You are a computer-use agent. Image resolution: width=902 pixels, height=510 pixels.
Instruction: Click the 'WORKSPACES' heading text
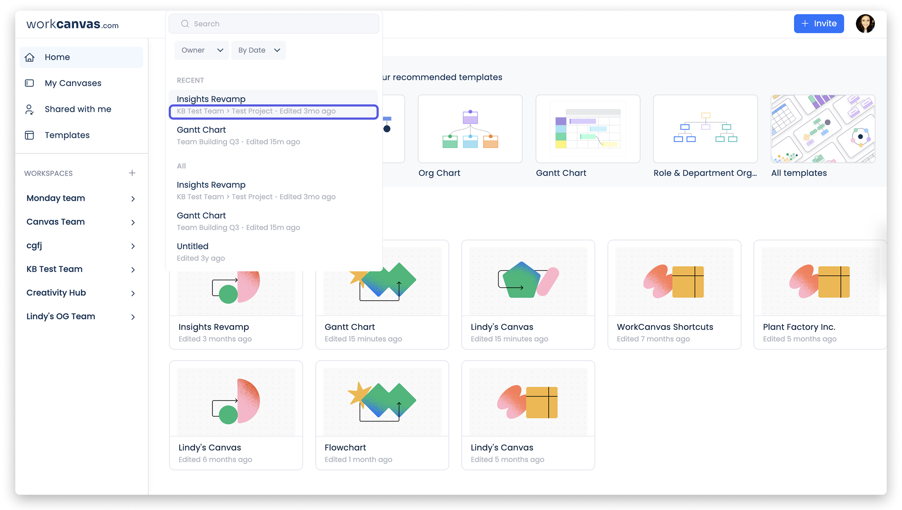[48, 173]
